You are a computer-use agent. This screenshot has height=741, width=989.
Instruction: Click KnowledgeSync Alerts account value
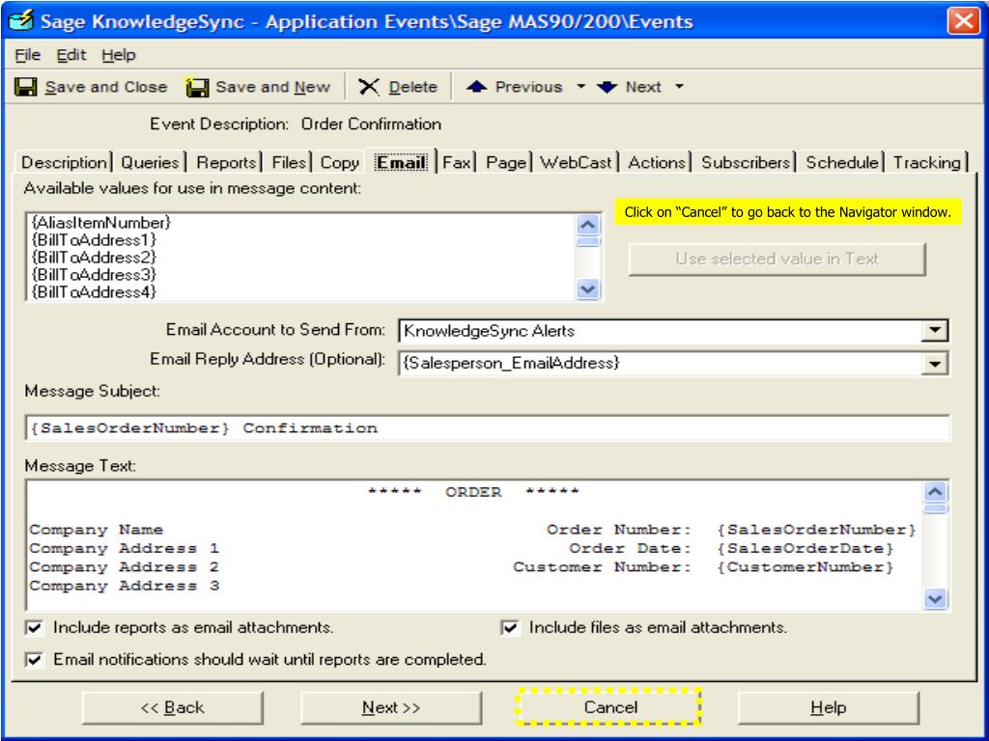(x=489, y=331)
